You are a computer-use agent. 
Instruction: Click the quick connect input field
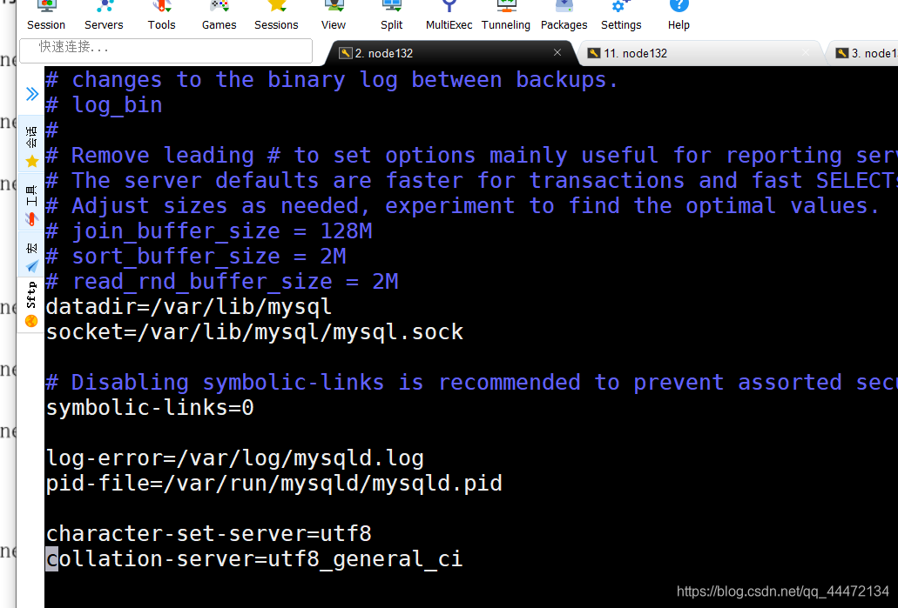coord(165,51)
